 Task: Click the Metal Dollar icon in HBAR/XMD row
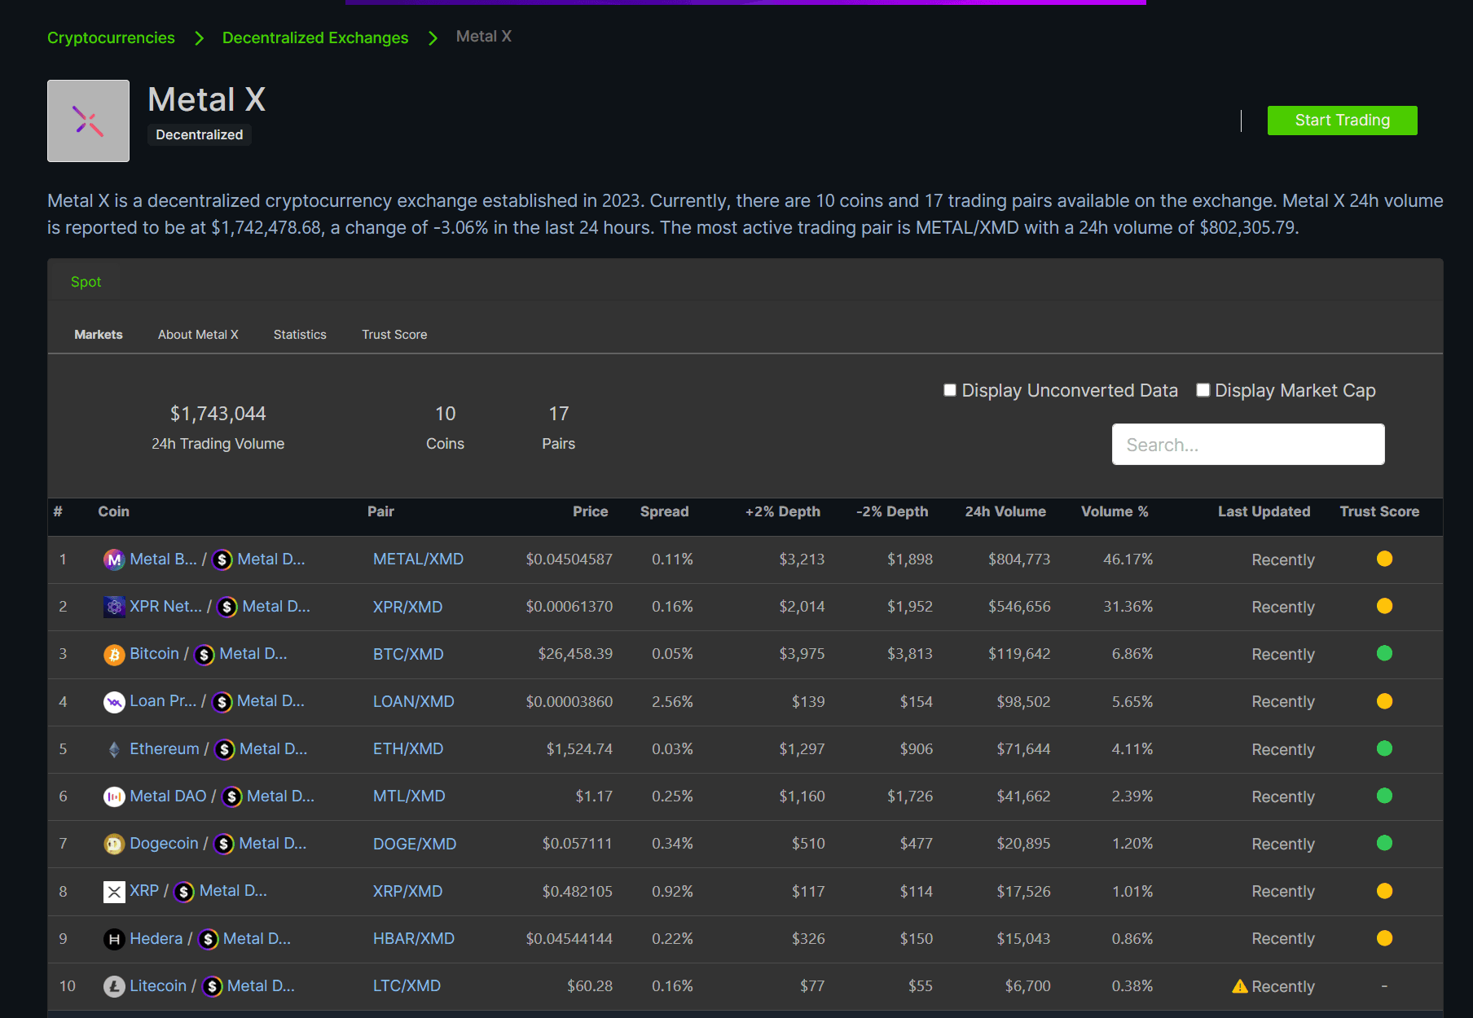point(208,939)
